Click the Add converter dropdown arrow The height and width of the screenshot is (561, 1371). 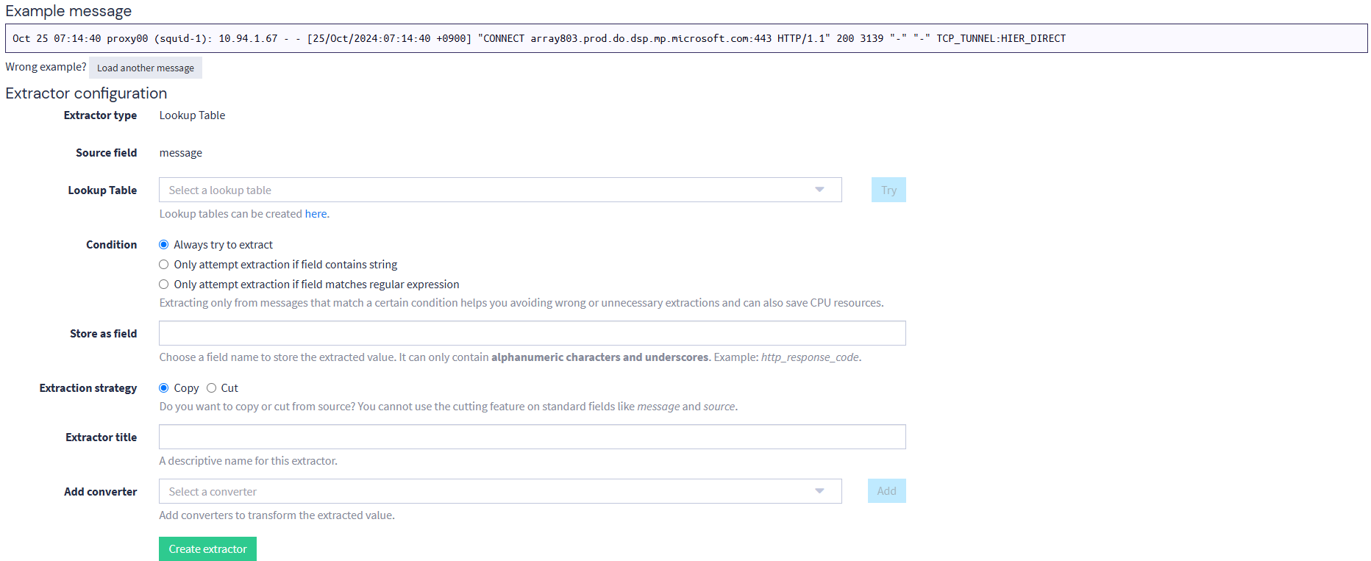pos(819,491)
